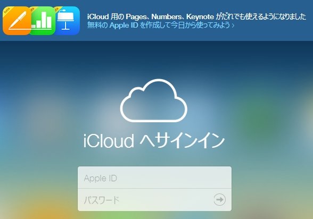The image size is (313, 219).
Task: Click the iCloud へサインイン heading
Action: pyautogui.click(x=154, y=141)
